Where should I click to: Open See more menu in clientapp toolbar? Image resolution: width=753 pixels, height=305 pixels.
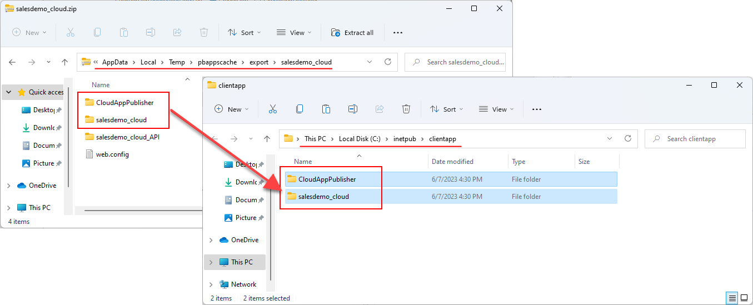536,109
